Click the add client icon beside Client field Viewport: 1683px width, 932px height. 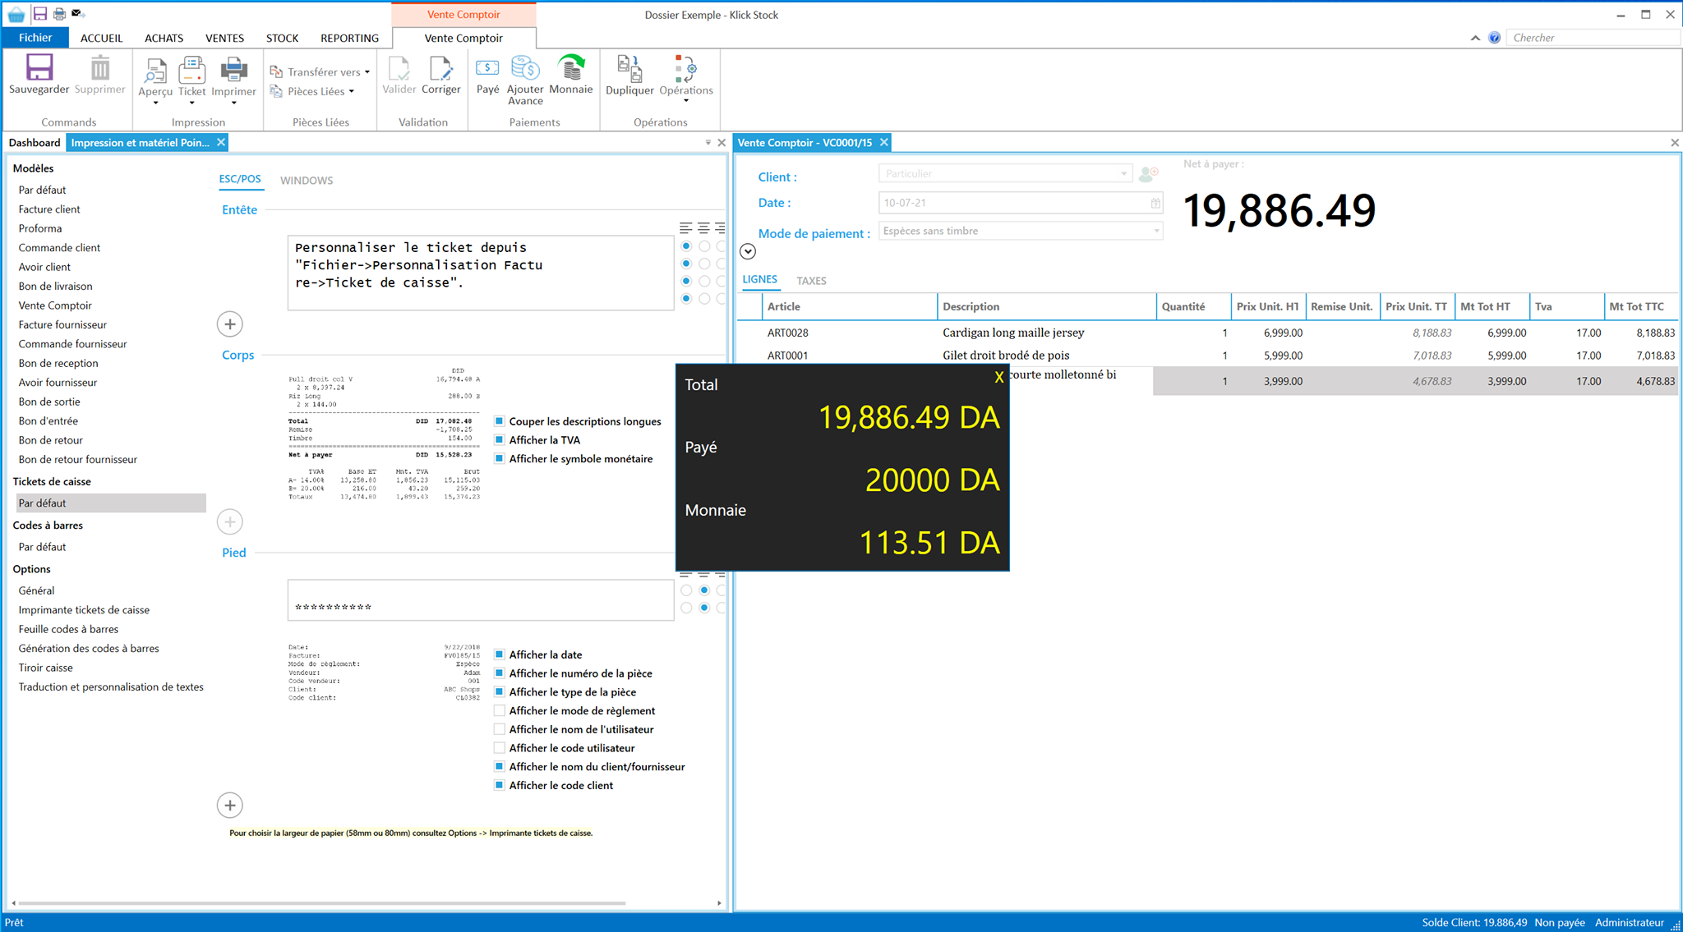(1148, 173)
